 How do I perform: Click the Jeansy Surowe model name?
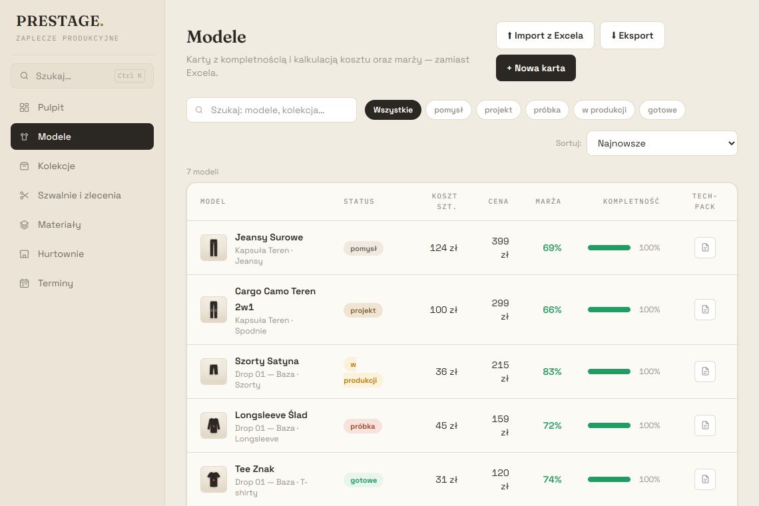pos(269,237)
